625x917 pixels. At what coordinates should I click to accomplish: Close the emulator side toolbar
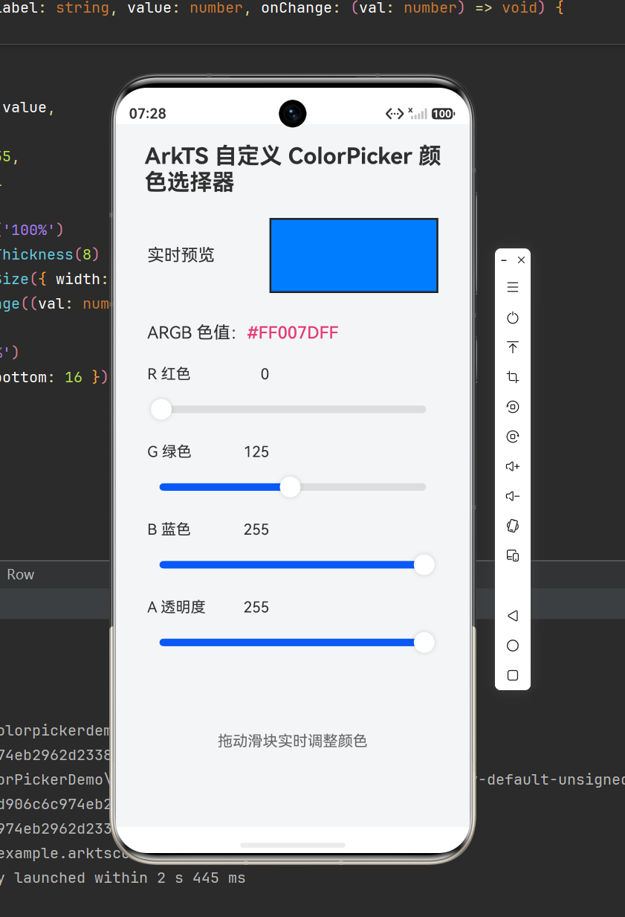point(521,260)
